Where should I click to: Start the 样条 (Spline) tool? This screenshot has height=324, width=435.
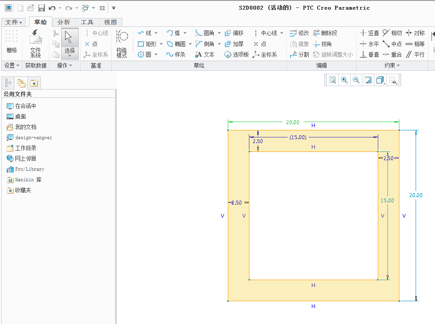tap(176, 54)
